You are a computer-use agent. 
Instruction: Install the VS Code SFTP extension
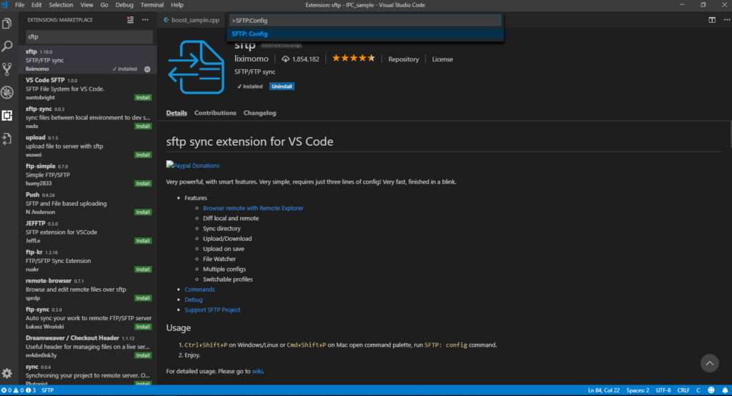(143, 98)
